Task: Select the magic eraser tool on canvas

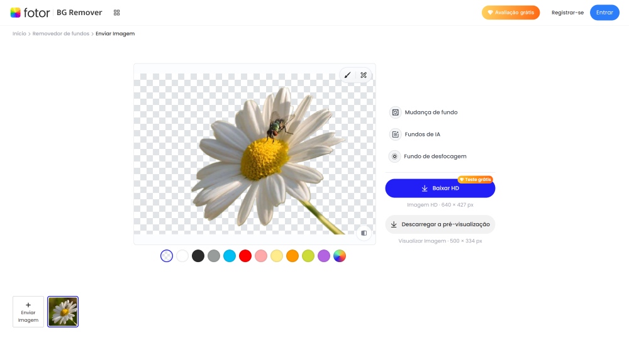Action: 364,75
